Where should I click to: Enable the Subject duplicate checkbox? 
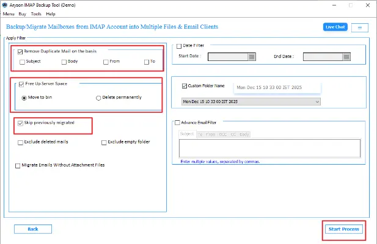pyautogui.click(x=22, y=62)
